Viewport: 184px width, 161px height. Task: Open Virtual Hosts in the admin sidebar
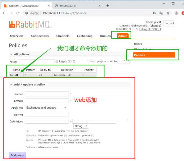[143, 49]
